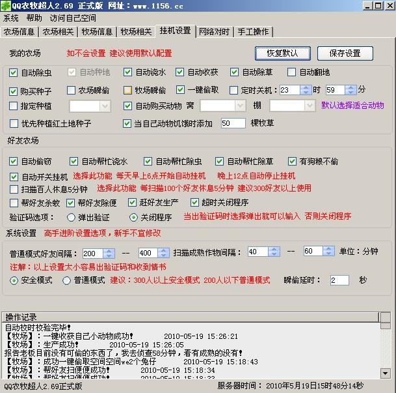Screen dimensions: 396x393
Task: Toggle the 超时关闭程序 checkbox
Action: pyautogui.click(x=194, y=202)
